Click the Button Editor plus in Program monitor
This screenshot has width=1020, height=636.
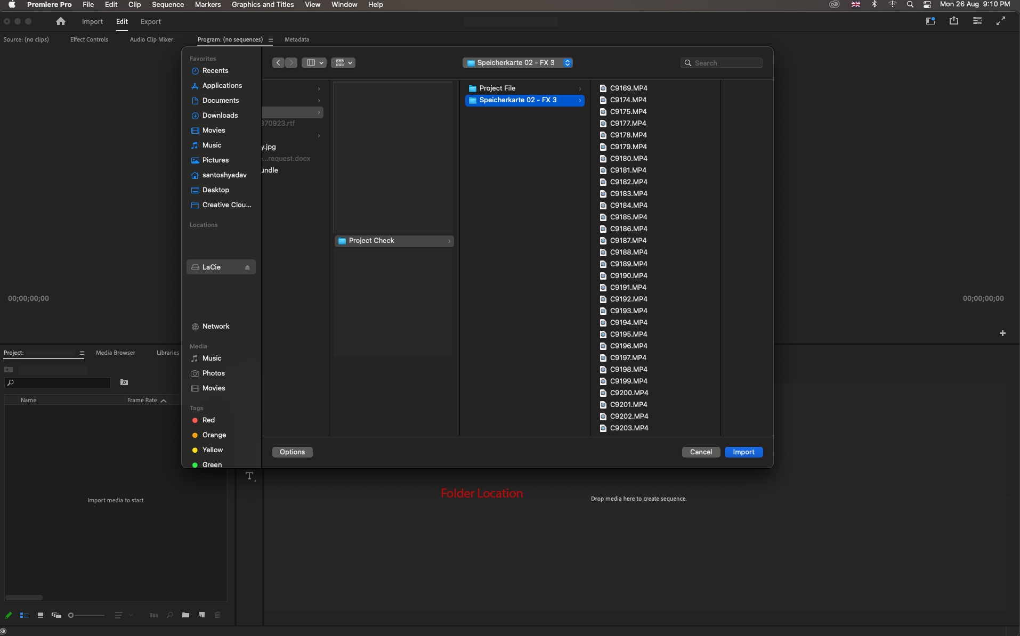(1002, 333)
